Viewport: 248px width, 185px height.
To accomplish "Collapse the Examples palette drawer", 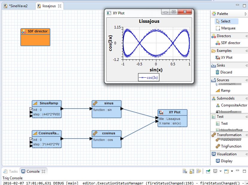I will tap(247, 51).
